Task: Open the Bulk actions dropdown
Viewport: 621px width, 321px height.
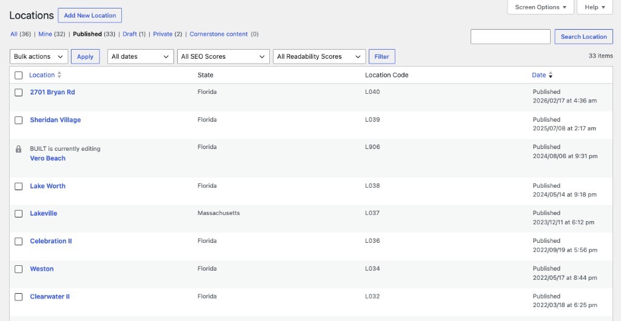Action: tap(39, 56)
